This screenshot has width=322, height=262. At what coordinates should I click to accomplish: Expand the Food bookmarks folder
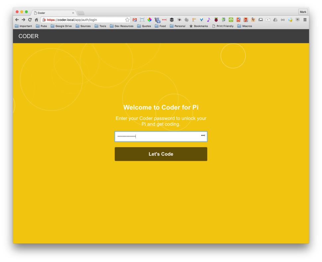coord(160,26)
